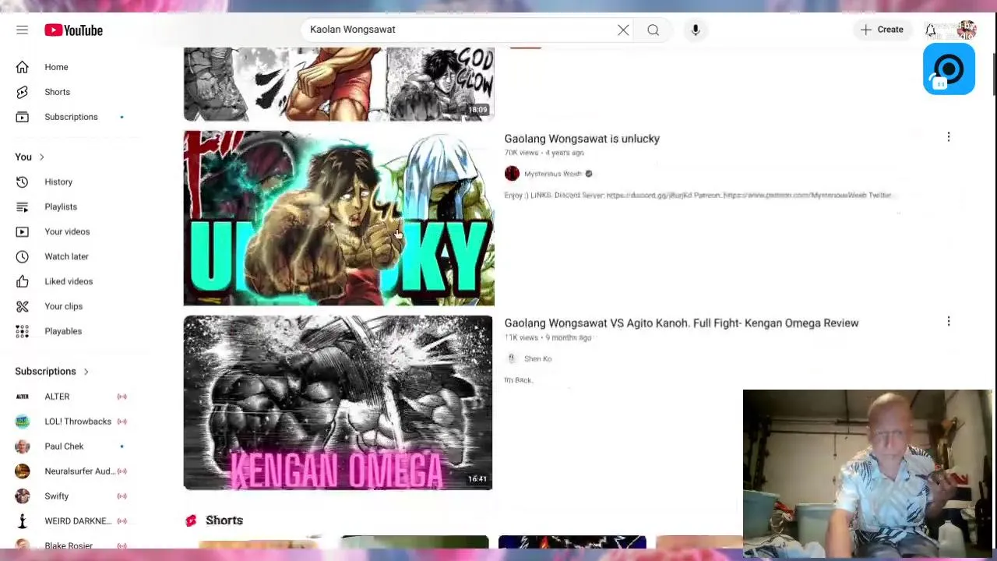Click the History clock icon
Screen dimensions: 997x561
point(22,182)
